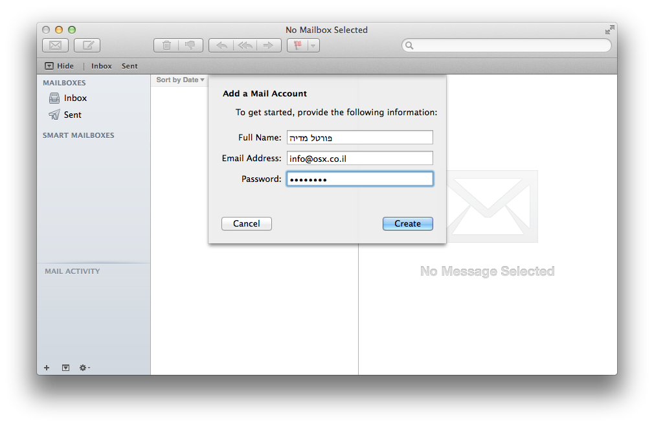Click the trash Delete toolbar icon

pyautogui.click(x=166, y=45)
